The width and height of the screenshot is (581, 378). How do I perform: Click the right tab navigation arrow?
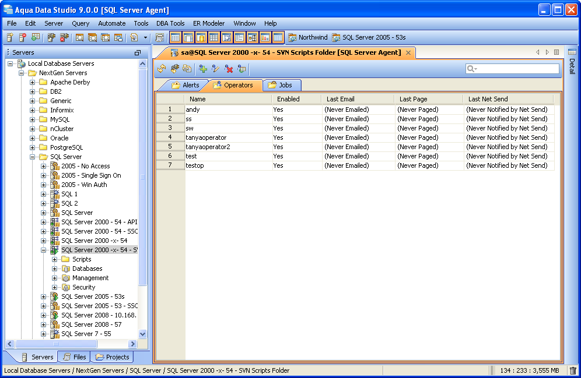(547, 52)
